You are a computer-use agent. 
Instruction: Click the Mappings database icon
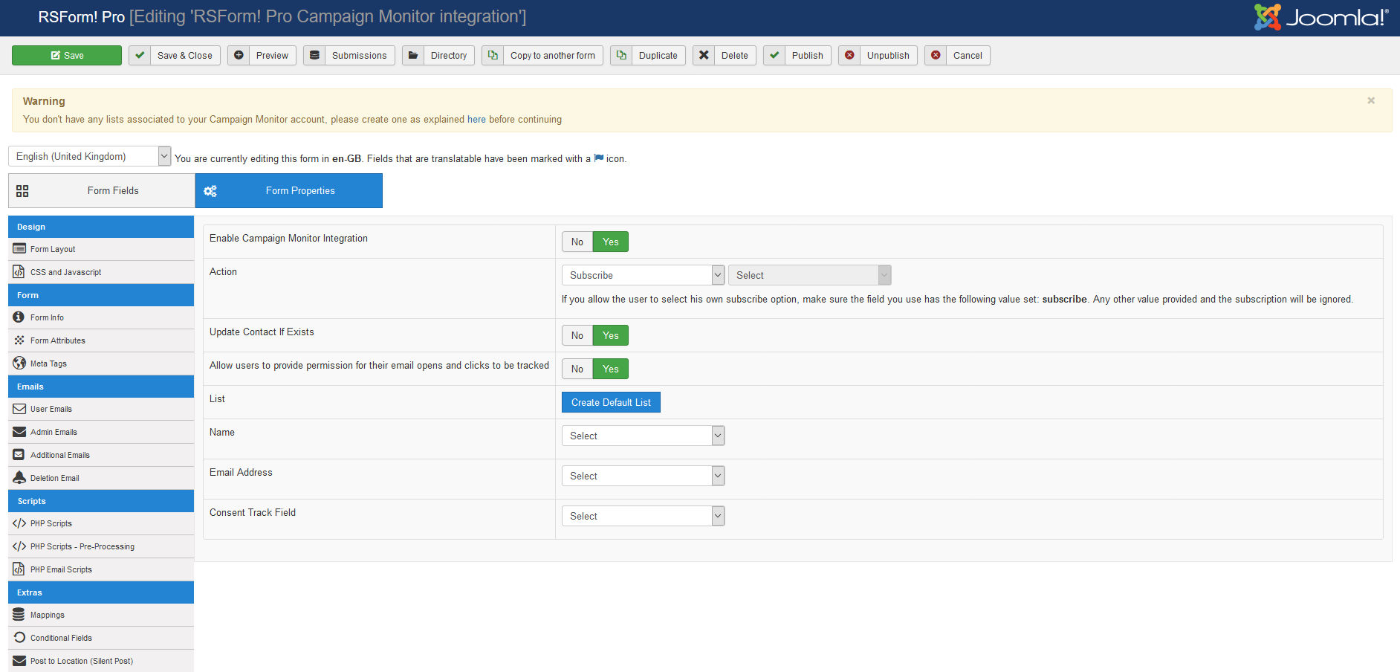(19, 614)
